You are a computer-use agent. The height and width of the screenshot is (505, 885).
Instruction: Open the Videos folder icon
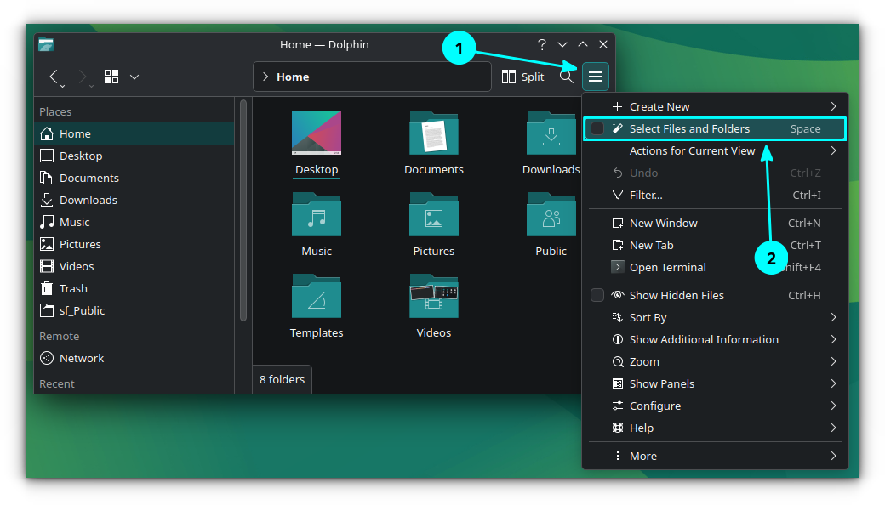point(434,297)
